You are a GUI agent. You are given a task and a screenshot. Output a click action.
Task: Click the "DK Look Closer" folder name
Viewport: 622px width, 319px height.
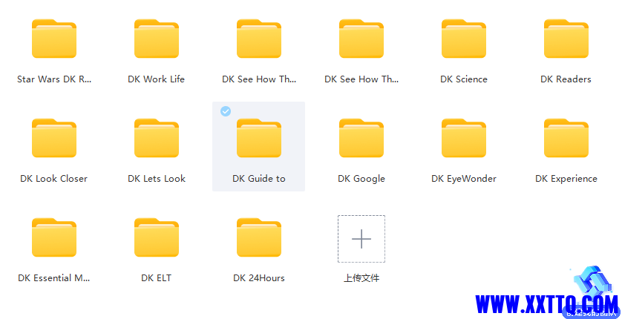[54, 179]
